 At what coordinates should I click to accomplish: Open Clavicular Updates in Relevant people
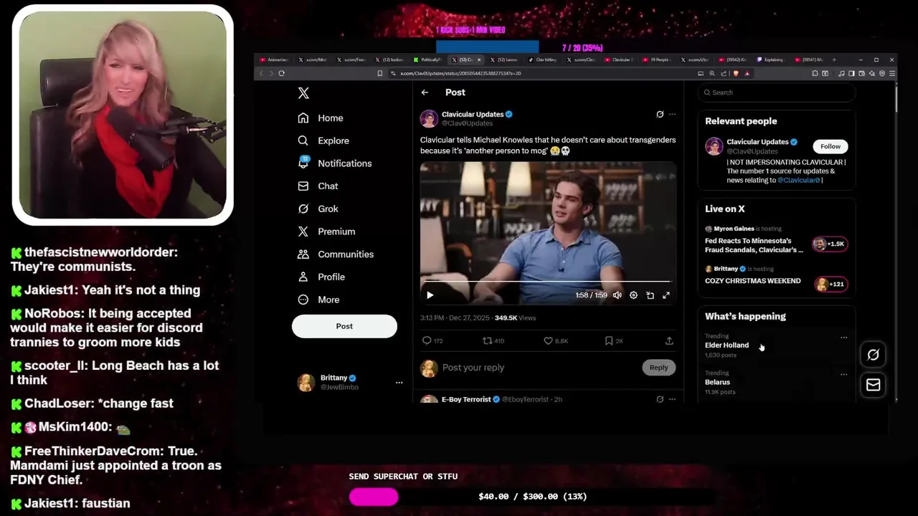click(757, 142)
